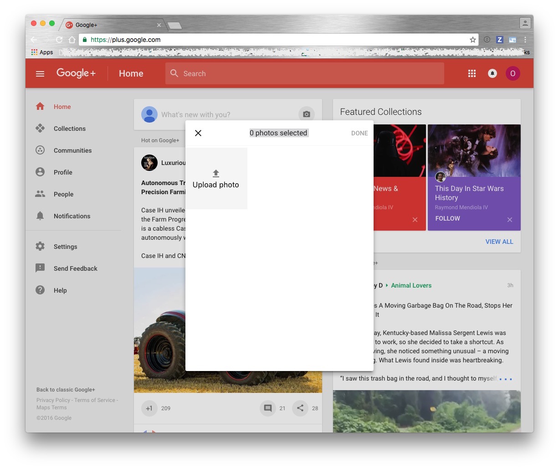The image size is (559, 469).
Task: Click the Luxurious profile avatar
Action: [149, 163]
